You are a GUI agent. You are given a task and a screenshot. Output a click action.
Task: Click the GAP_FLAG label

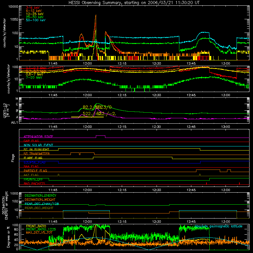[x=31, y=141]
